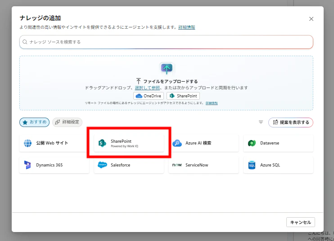Open the Azure AI 検索 knowledge source card
This screenshot has width=334, height=241.
tap(203, 143)
